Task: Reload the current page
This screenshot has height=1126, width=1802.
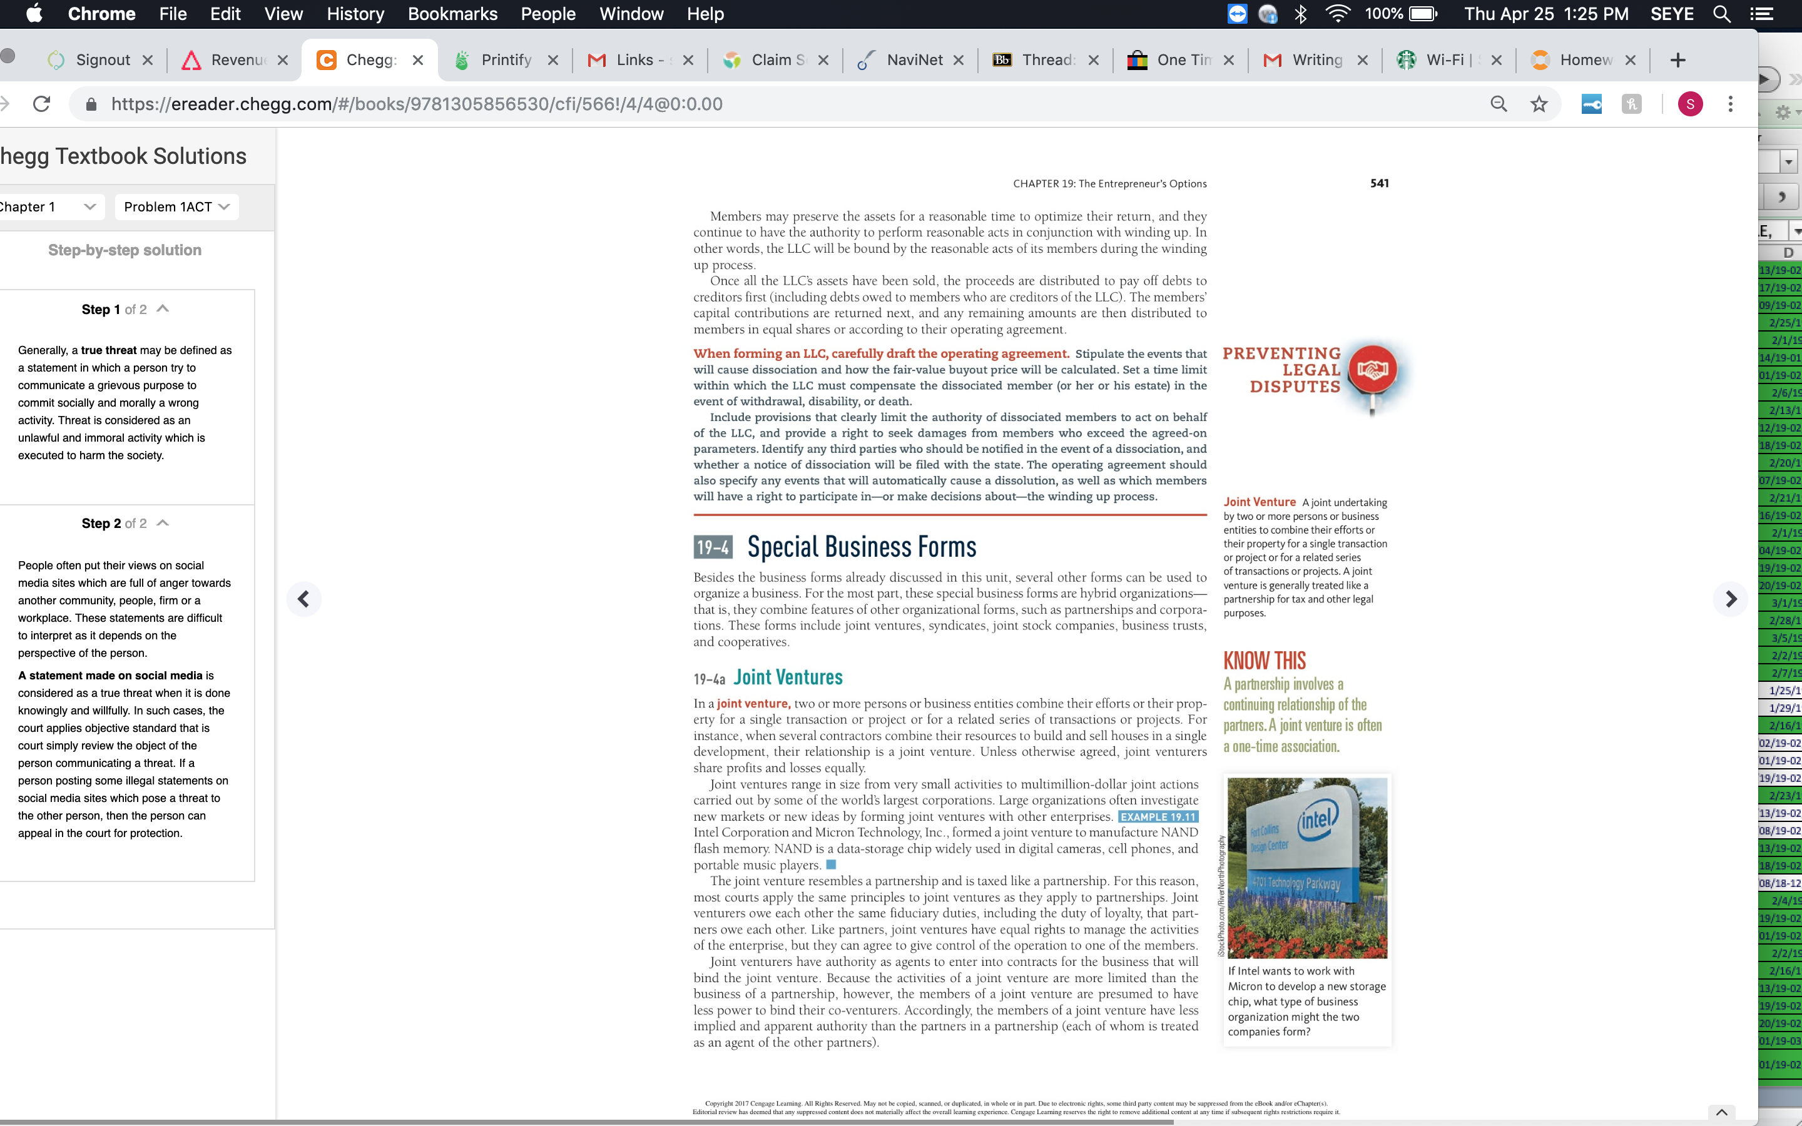Action: point(42,103)
